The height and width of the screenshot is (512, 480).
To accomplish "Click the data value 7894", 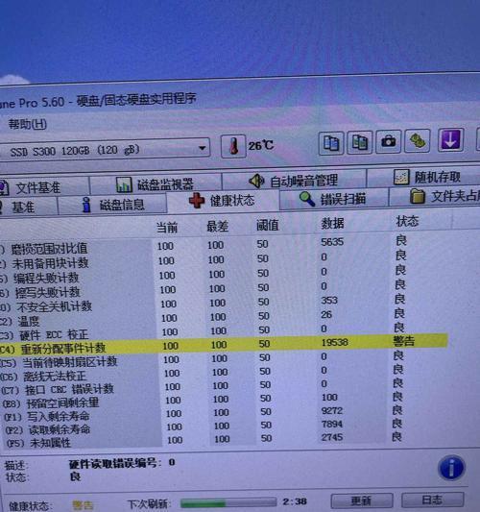I will tap(332, 424).
